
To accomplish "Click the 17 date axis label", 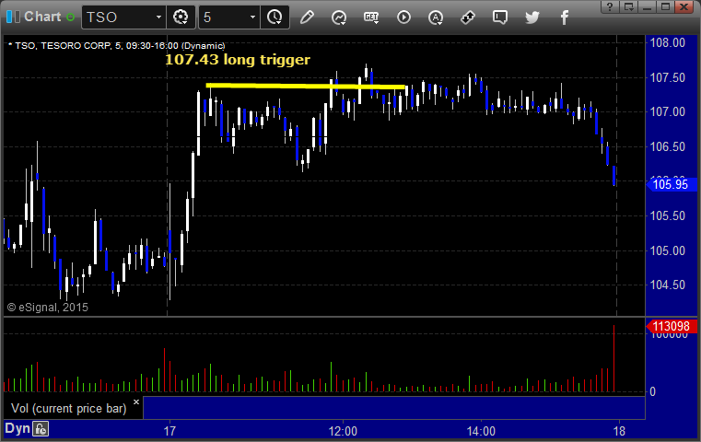I will coord(169,431).
